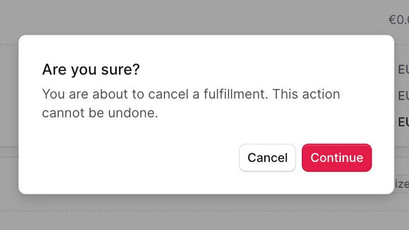Click the Cancel button in dialog
This screenshot has height=230, width=409.
(267, 158)
